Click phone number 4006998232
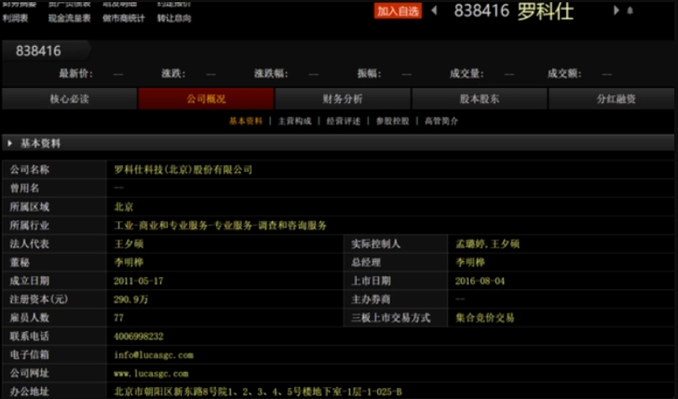This screenshot has height=399, width=678. pyautogui.click(x=139, y=336)
